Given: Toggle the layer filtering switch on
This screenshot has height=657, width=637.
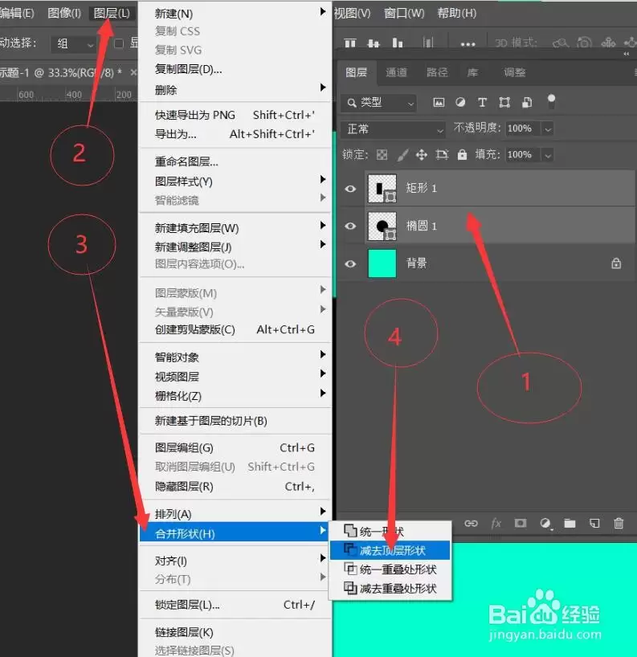Looking at the screenshot, I should pyautogui.click(x=551, y=100).
